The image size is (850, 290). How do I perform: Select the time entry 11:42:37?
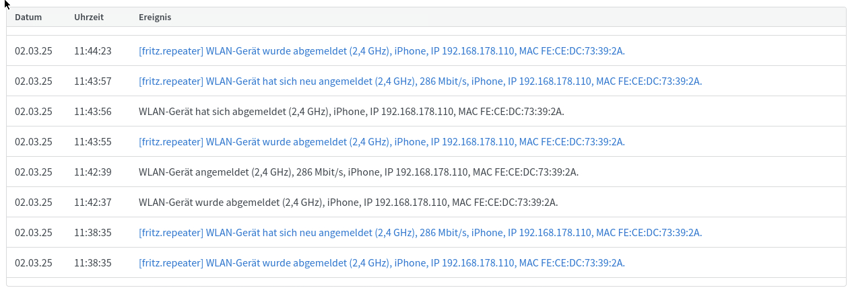(x=93, y=203)
